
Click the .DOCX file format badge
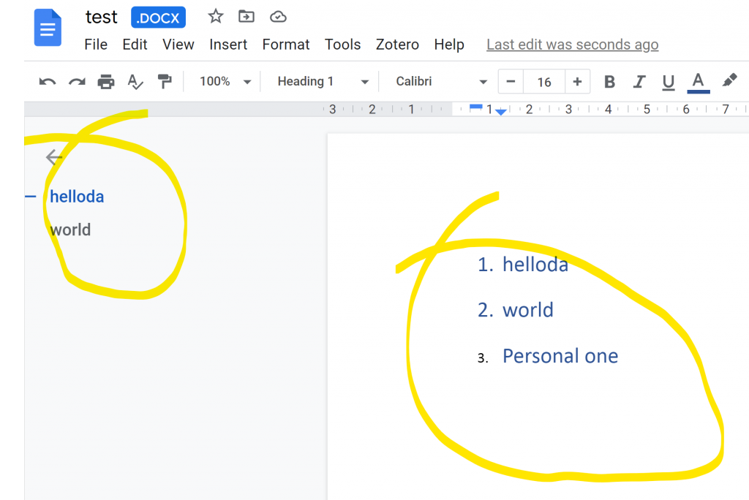click(158, 18)
